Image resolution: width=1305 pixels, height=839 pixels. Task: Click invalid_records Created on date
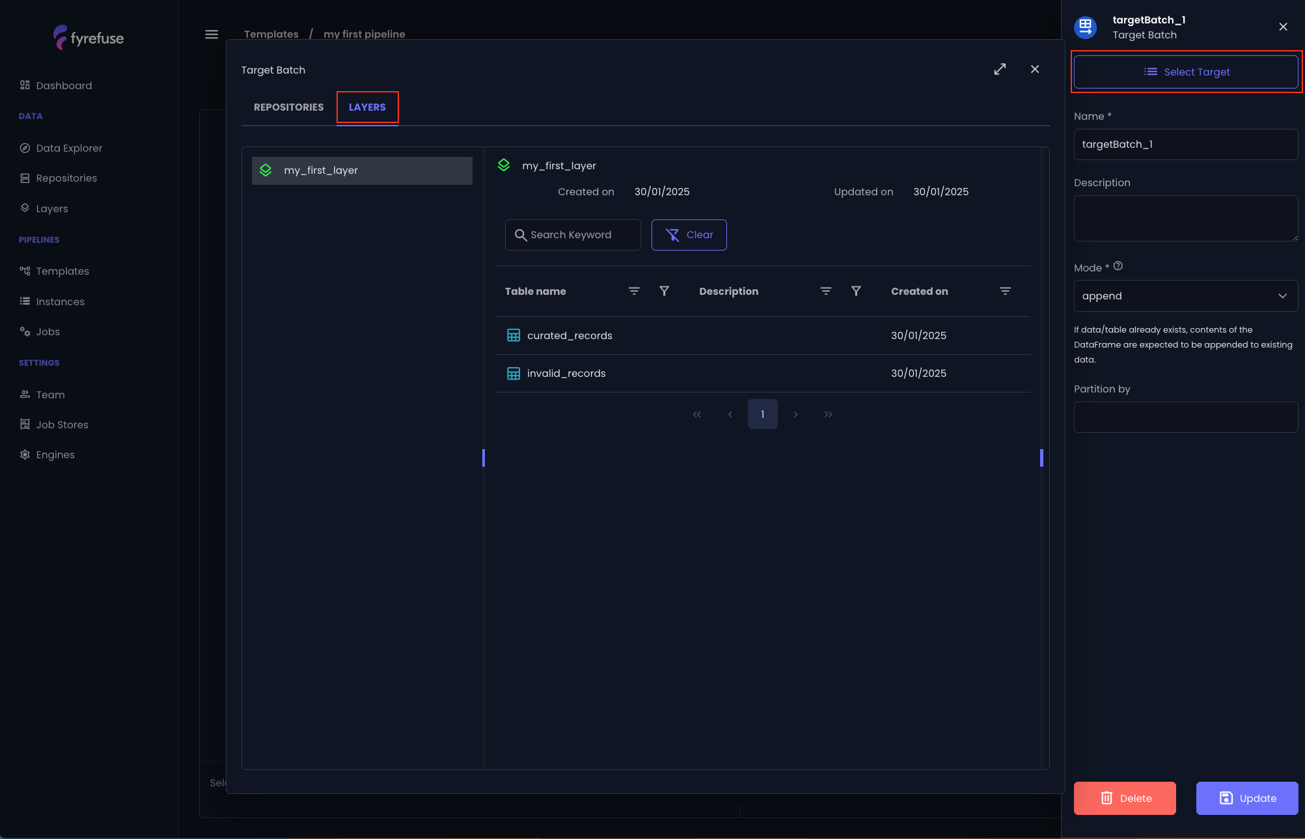click(x=918, y=374)
